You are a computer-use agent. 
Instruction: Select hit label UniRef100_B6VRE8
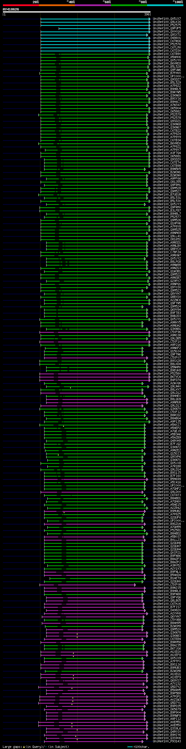167,64
